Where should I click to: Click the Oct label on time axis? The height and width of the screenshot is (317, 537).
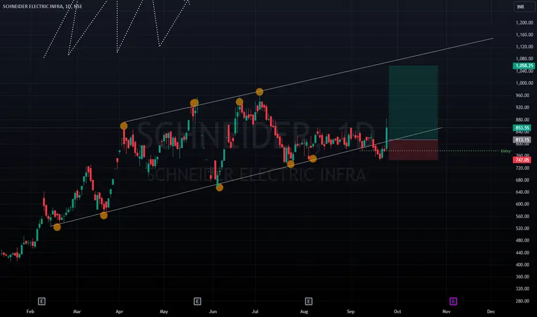(x=397, y=311)
